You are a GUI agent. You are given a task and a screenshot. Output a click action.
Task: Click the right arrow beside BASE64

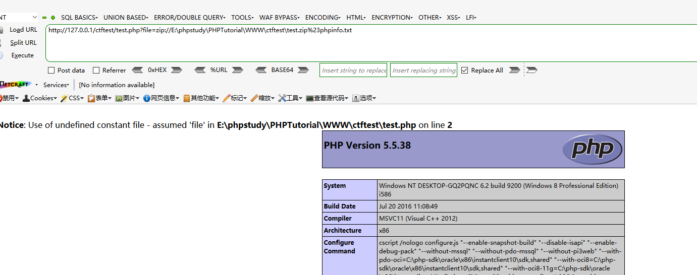point(303,70)
